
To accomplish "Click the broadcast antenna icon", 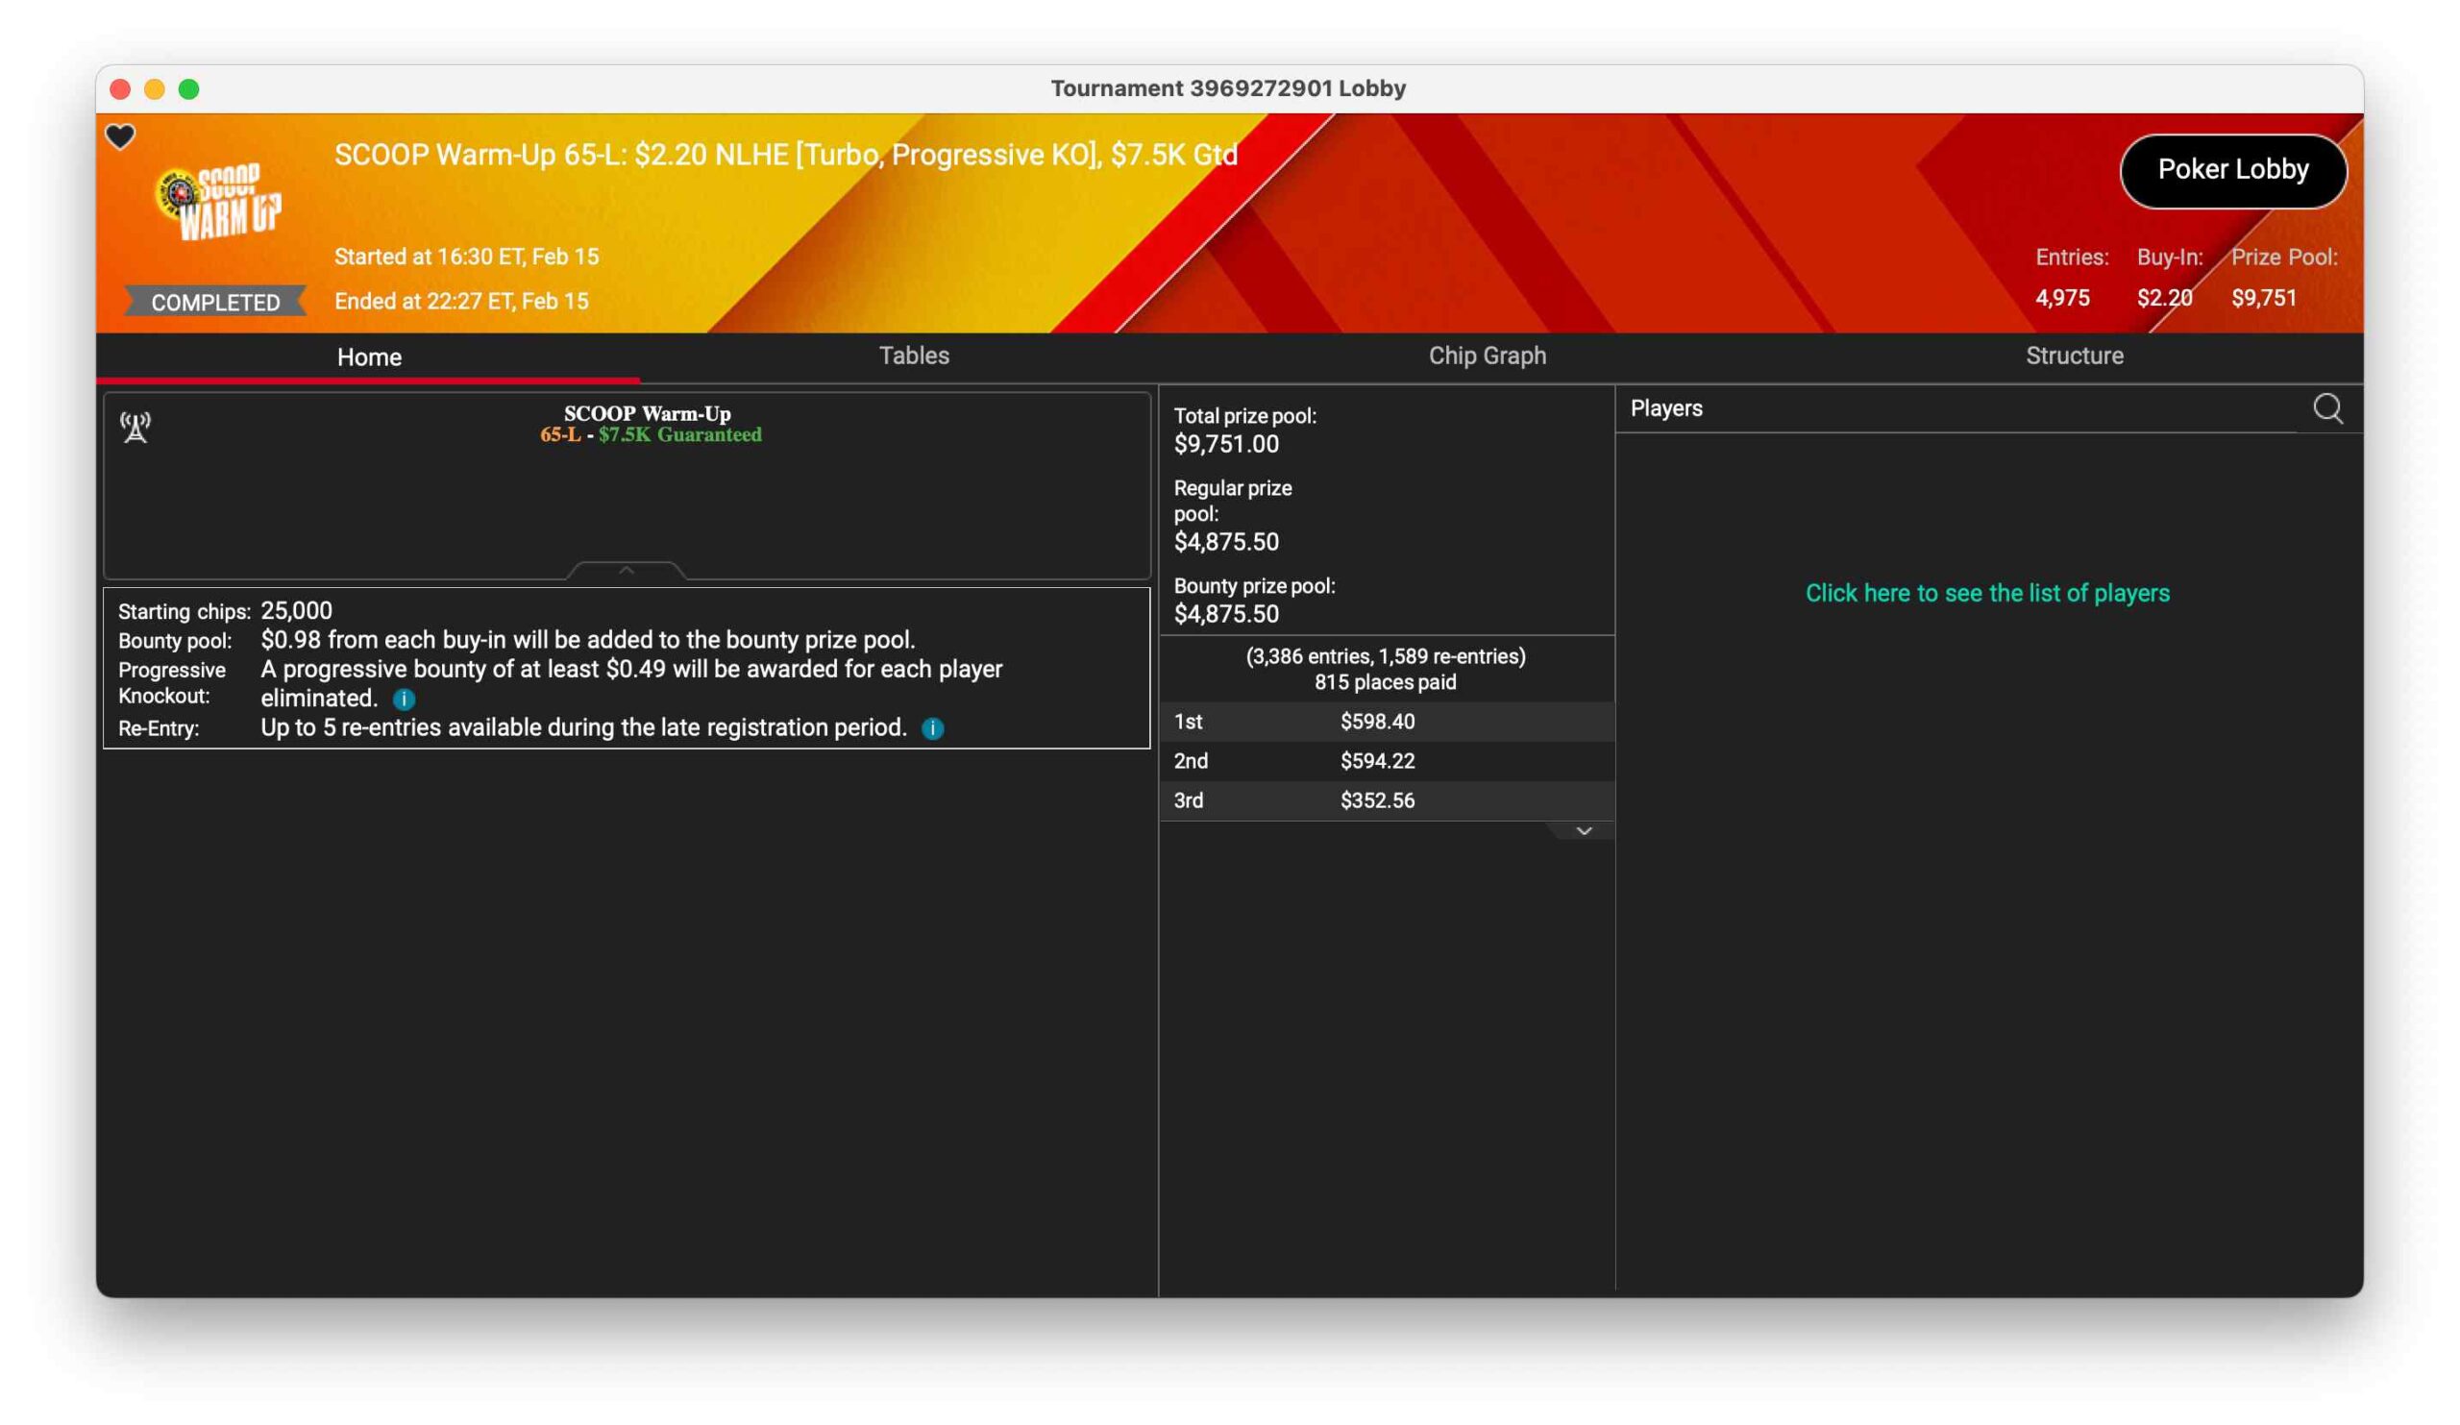I will (x=135, y=427).
